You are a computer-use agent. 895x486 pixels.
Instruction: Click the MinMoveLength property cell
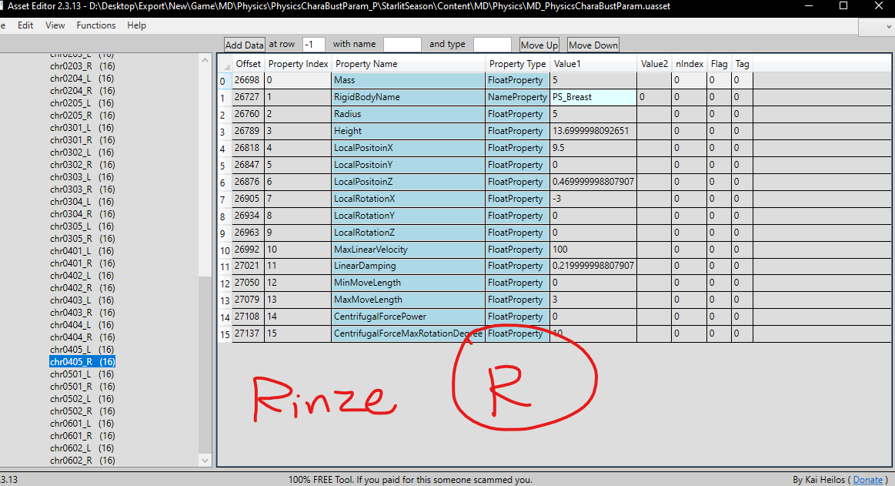pos(408,283)
